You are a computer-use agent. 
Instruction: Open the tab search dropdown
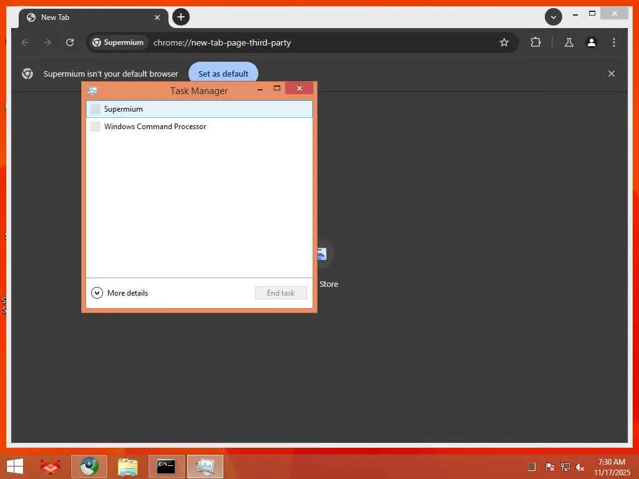554,17
